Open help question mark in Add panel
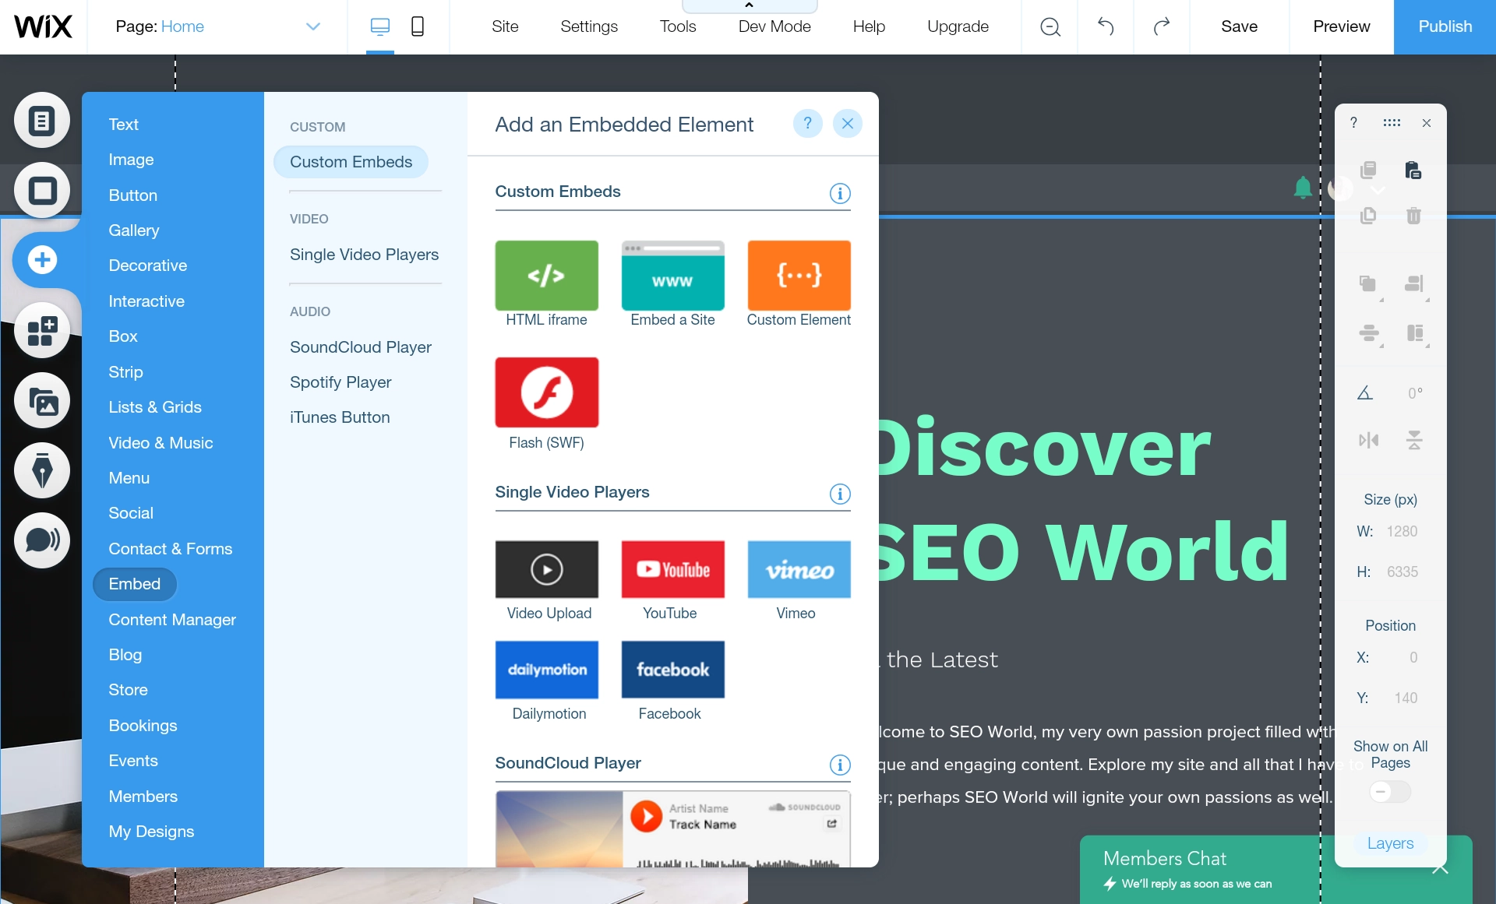This screenshot has width=1496, height=904. pyautogui.click(x=807, y=123)
